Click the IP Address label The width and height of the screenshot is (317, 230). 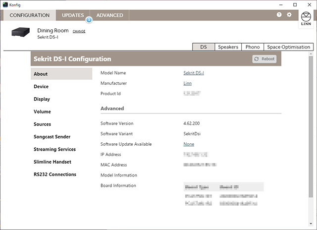[110, 155]
